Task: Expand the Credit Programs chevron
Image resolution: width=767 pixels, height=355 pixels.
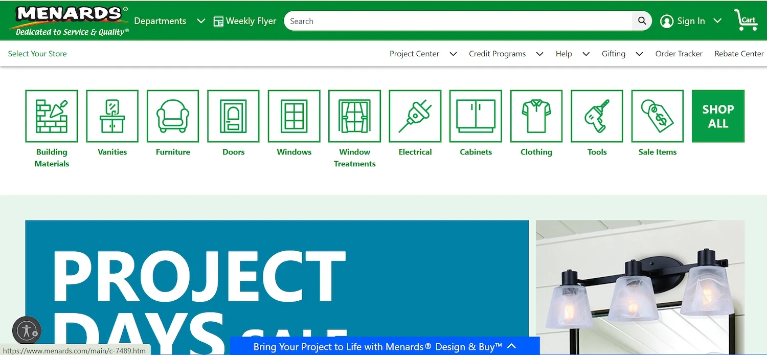Action: (x=539, y=54)
